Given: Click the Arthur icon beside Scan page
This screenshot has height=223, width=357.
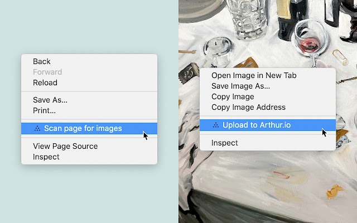Looking at the screenshot, I should point(37,129).
